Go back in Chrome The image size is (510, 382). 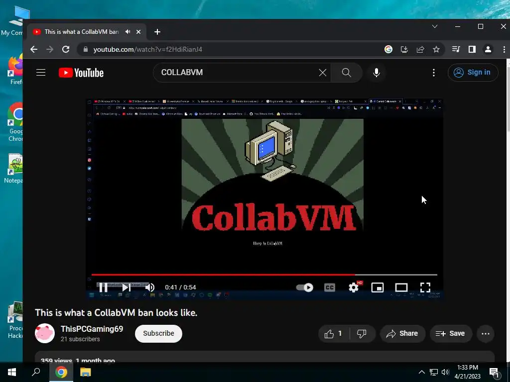(x=34, y=49)
